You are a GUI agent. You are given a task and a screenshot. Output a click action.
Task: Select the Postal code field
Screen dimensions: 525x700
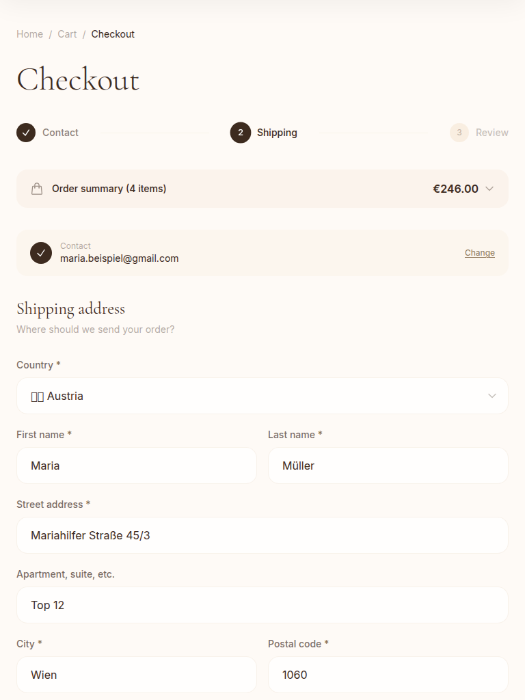click(x=388, y=675)
